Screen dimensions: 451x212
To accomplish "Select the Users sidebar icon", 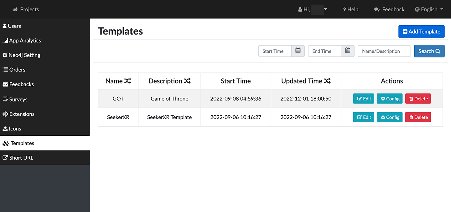I will (x=4, y=26).
